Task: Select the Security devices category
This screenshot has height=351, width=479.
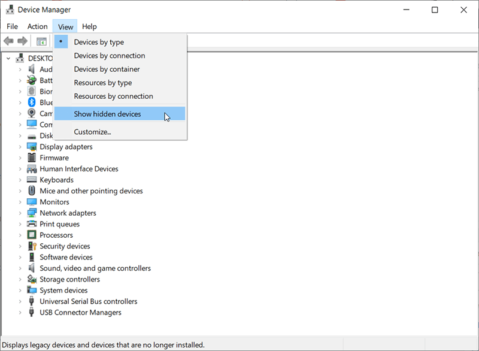Action: point(65,246)
